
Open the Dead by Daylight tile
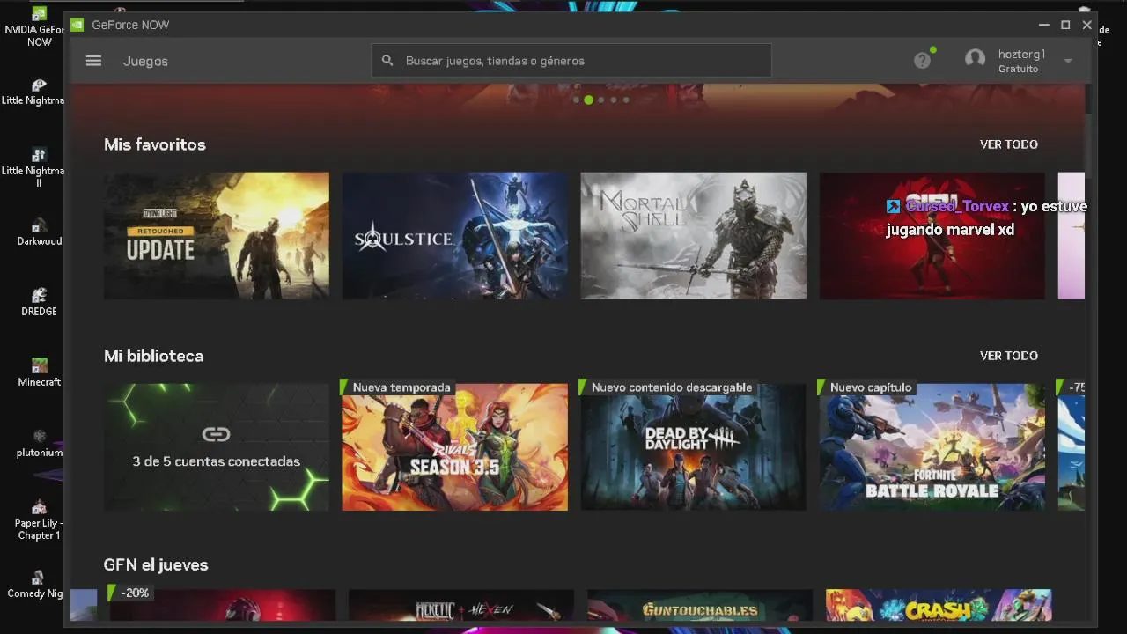[694, 446]
